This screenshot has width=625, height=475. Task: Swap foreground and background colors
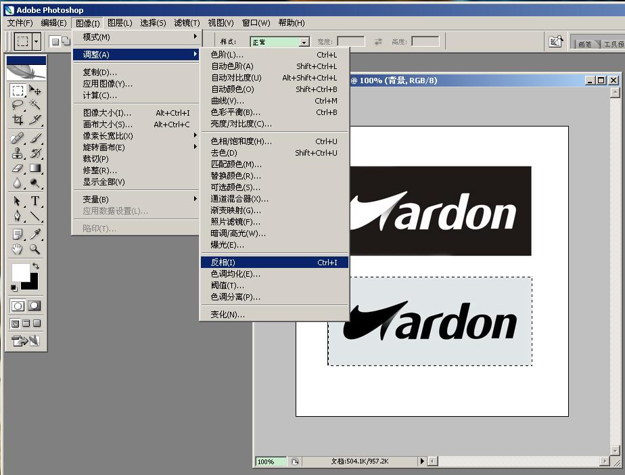[x=36, y=266]
